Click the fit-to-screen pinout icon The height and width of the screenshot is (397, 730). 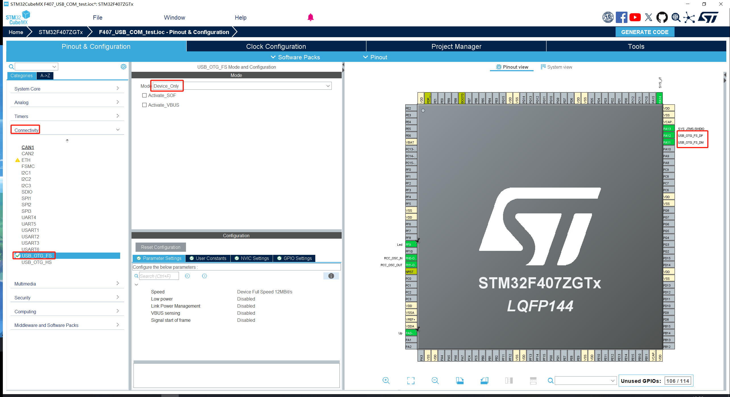(411, 381)
